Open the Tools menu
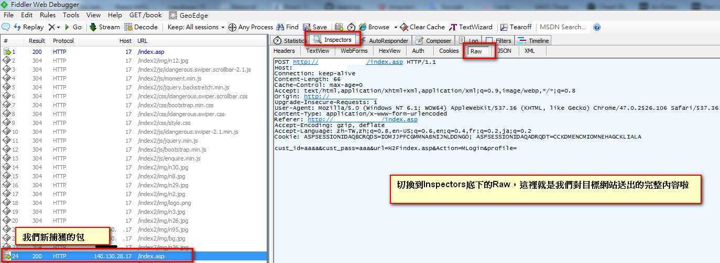Viewport: 720px width, 263px height. click(x=71, y=15)
